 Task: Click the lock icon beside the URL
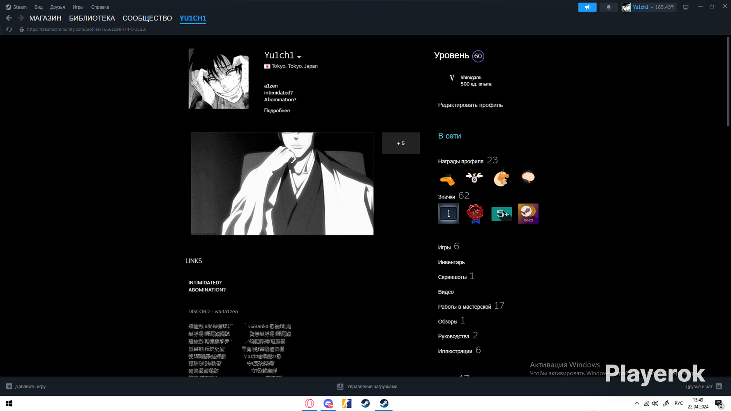point(22,29)
